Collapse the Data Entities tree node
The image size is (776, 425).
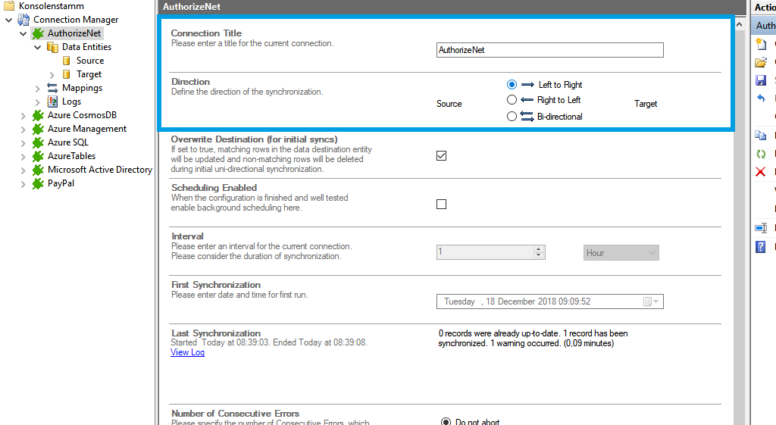38,47
